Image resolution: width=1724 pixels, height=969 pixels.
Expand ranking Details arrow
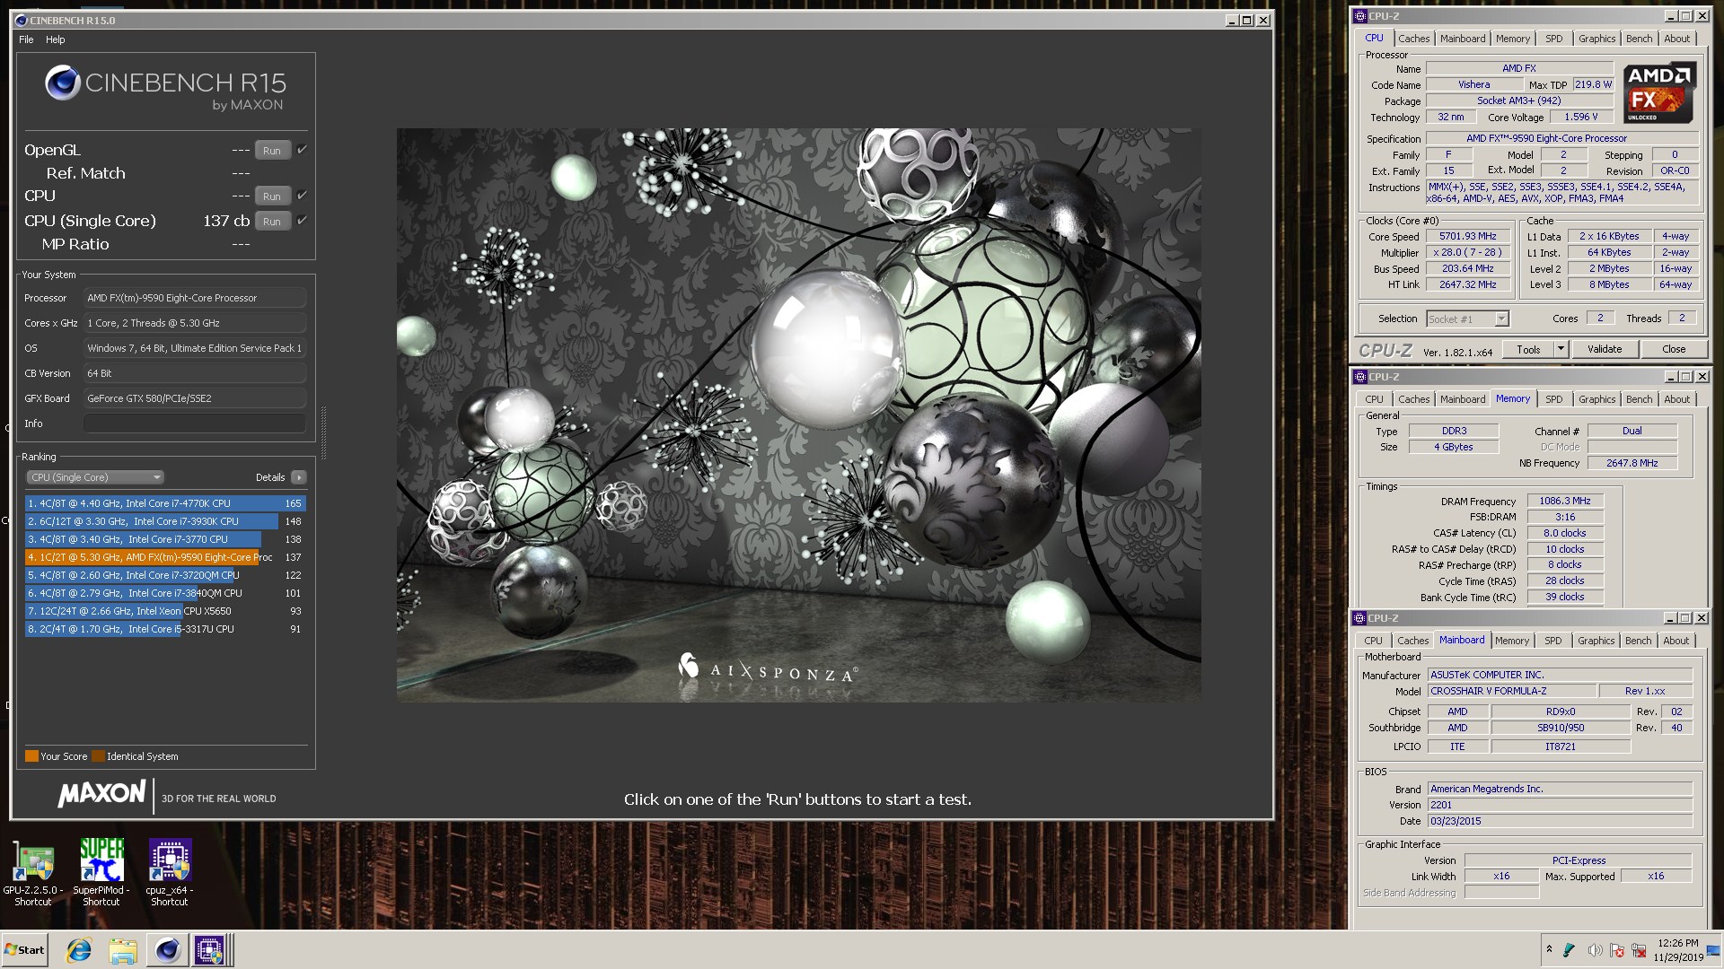(299, 477)
